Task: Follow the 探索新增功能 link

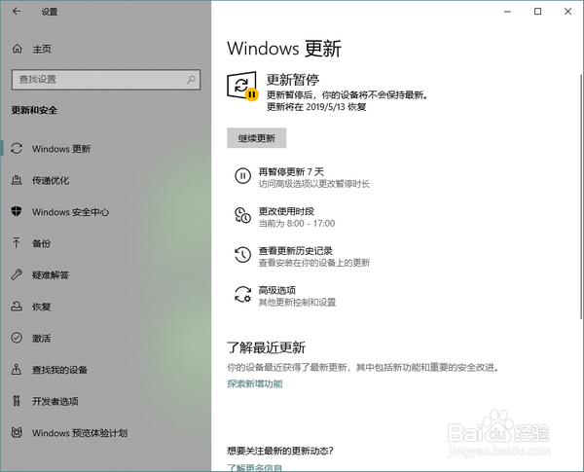Action: 255,383
